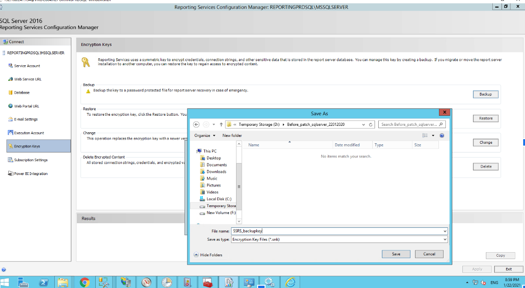Select Local Disk (C:) in folder tree
525x288 pixels.
[216, 199]
